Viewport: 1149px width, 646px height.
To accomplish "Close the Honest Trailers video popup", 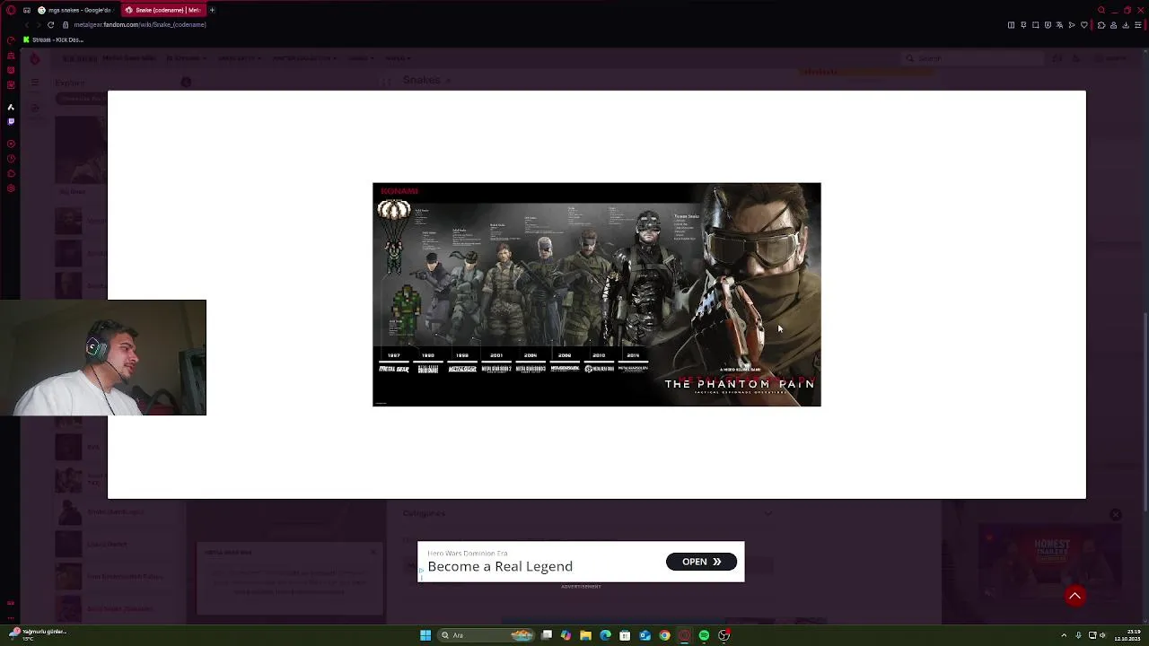I will click(x=1115, y=515).
